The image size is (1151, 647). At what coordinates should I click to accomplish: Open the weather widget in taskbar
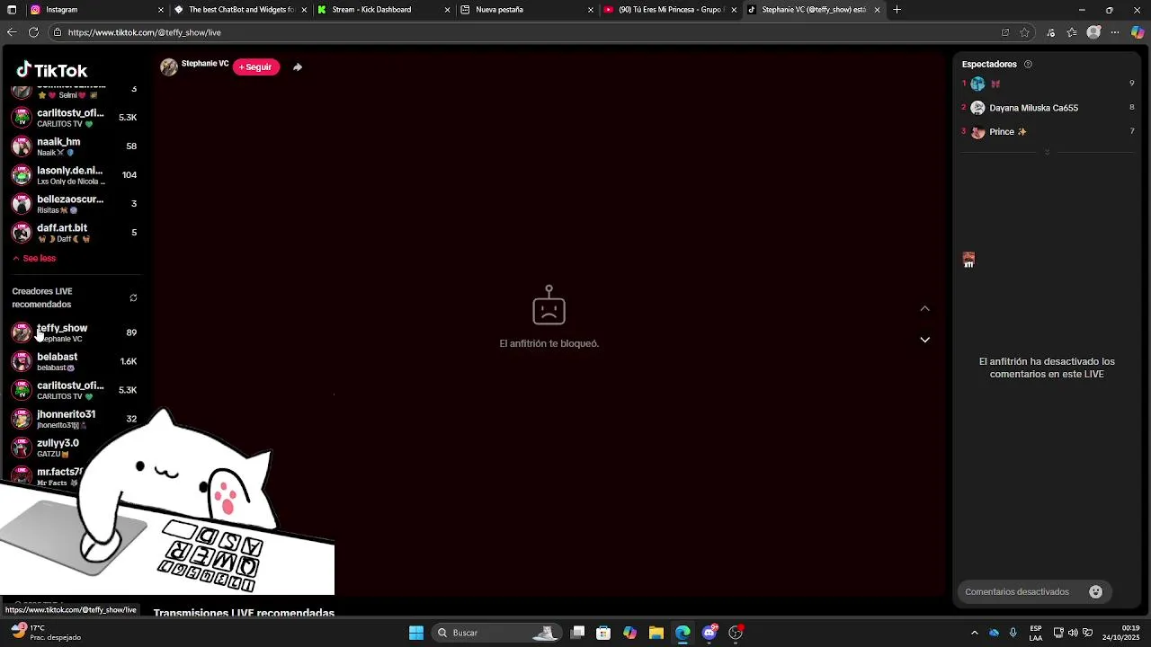[x=45, y=633]
